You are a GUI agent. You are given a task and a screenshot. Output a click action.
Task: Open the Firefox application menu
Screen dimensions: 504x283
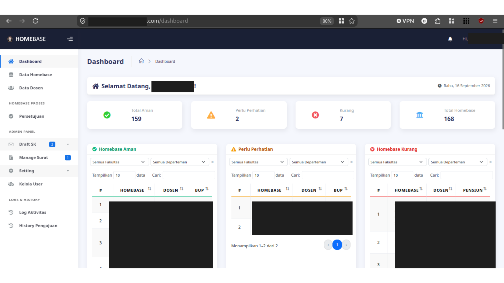coord(495,21)
